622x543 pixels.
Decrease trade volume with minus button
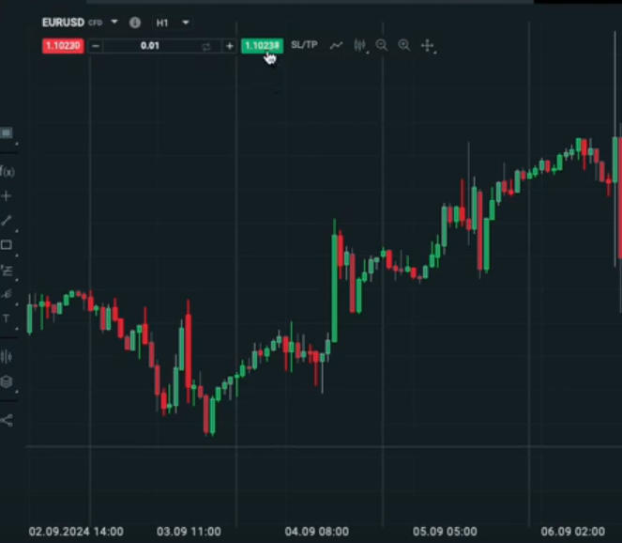96,45
